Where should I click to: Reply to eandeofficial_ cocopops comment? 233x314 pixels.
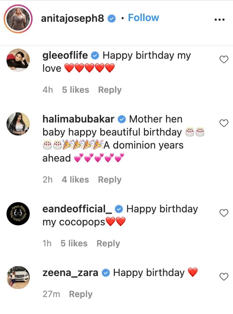click(x=108, y=243)
